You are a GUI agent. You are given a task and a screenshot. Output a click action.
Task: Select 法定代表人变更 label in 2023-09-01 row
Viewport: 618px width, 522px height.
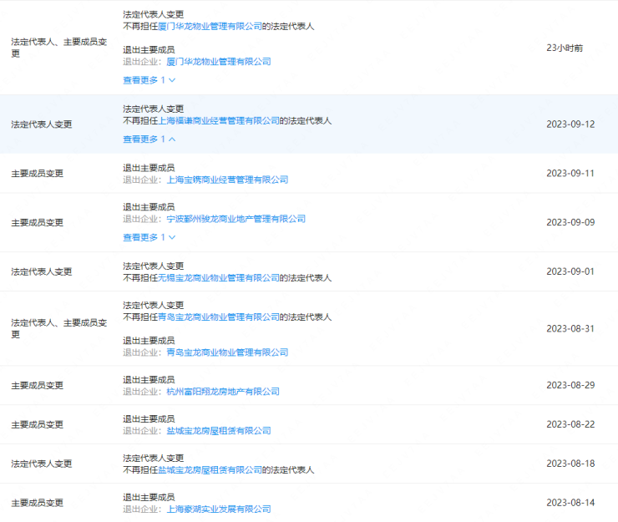click(42, 271)
